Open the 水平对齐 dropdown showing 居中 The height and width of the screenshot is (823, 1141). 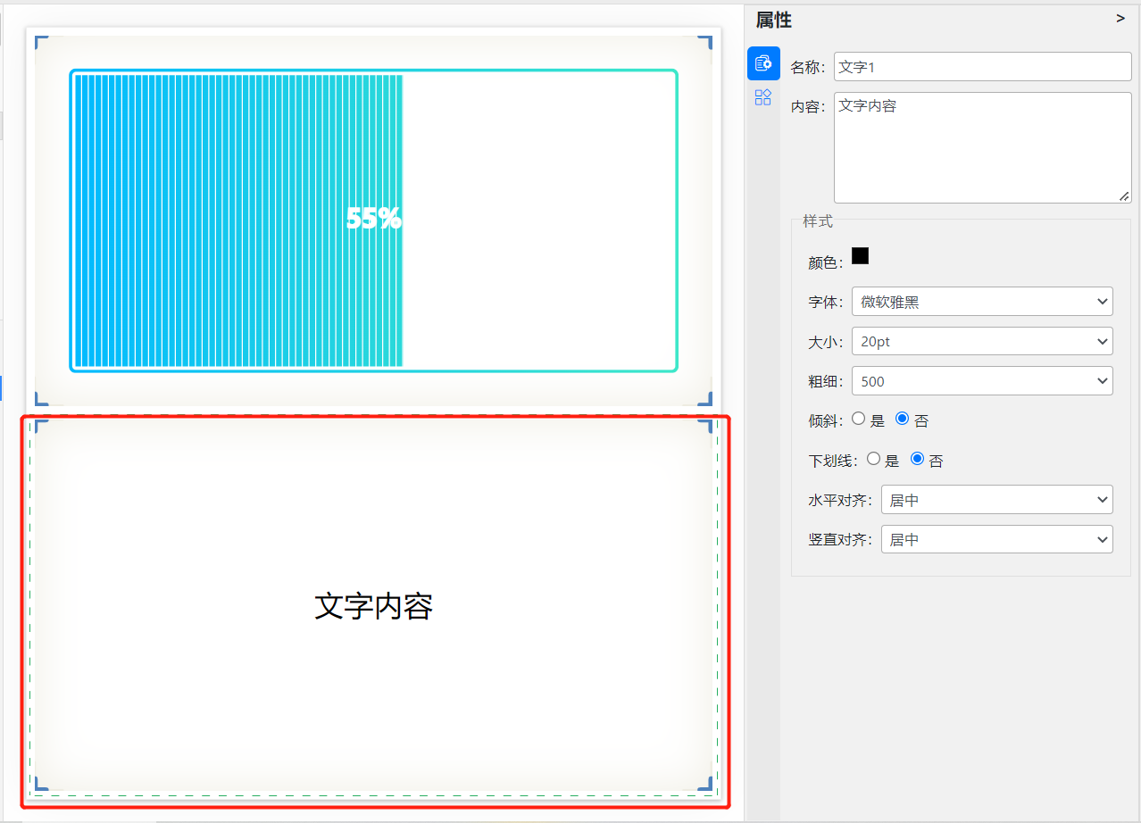point(996,500)
